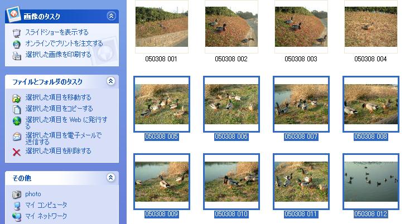
Task: Select thumbnail 050308 004
Action: [371, 27]
